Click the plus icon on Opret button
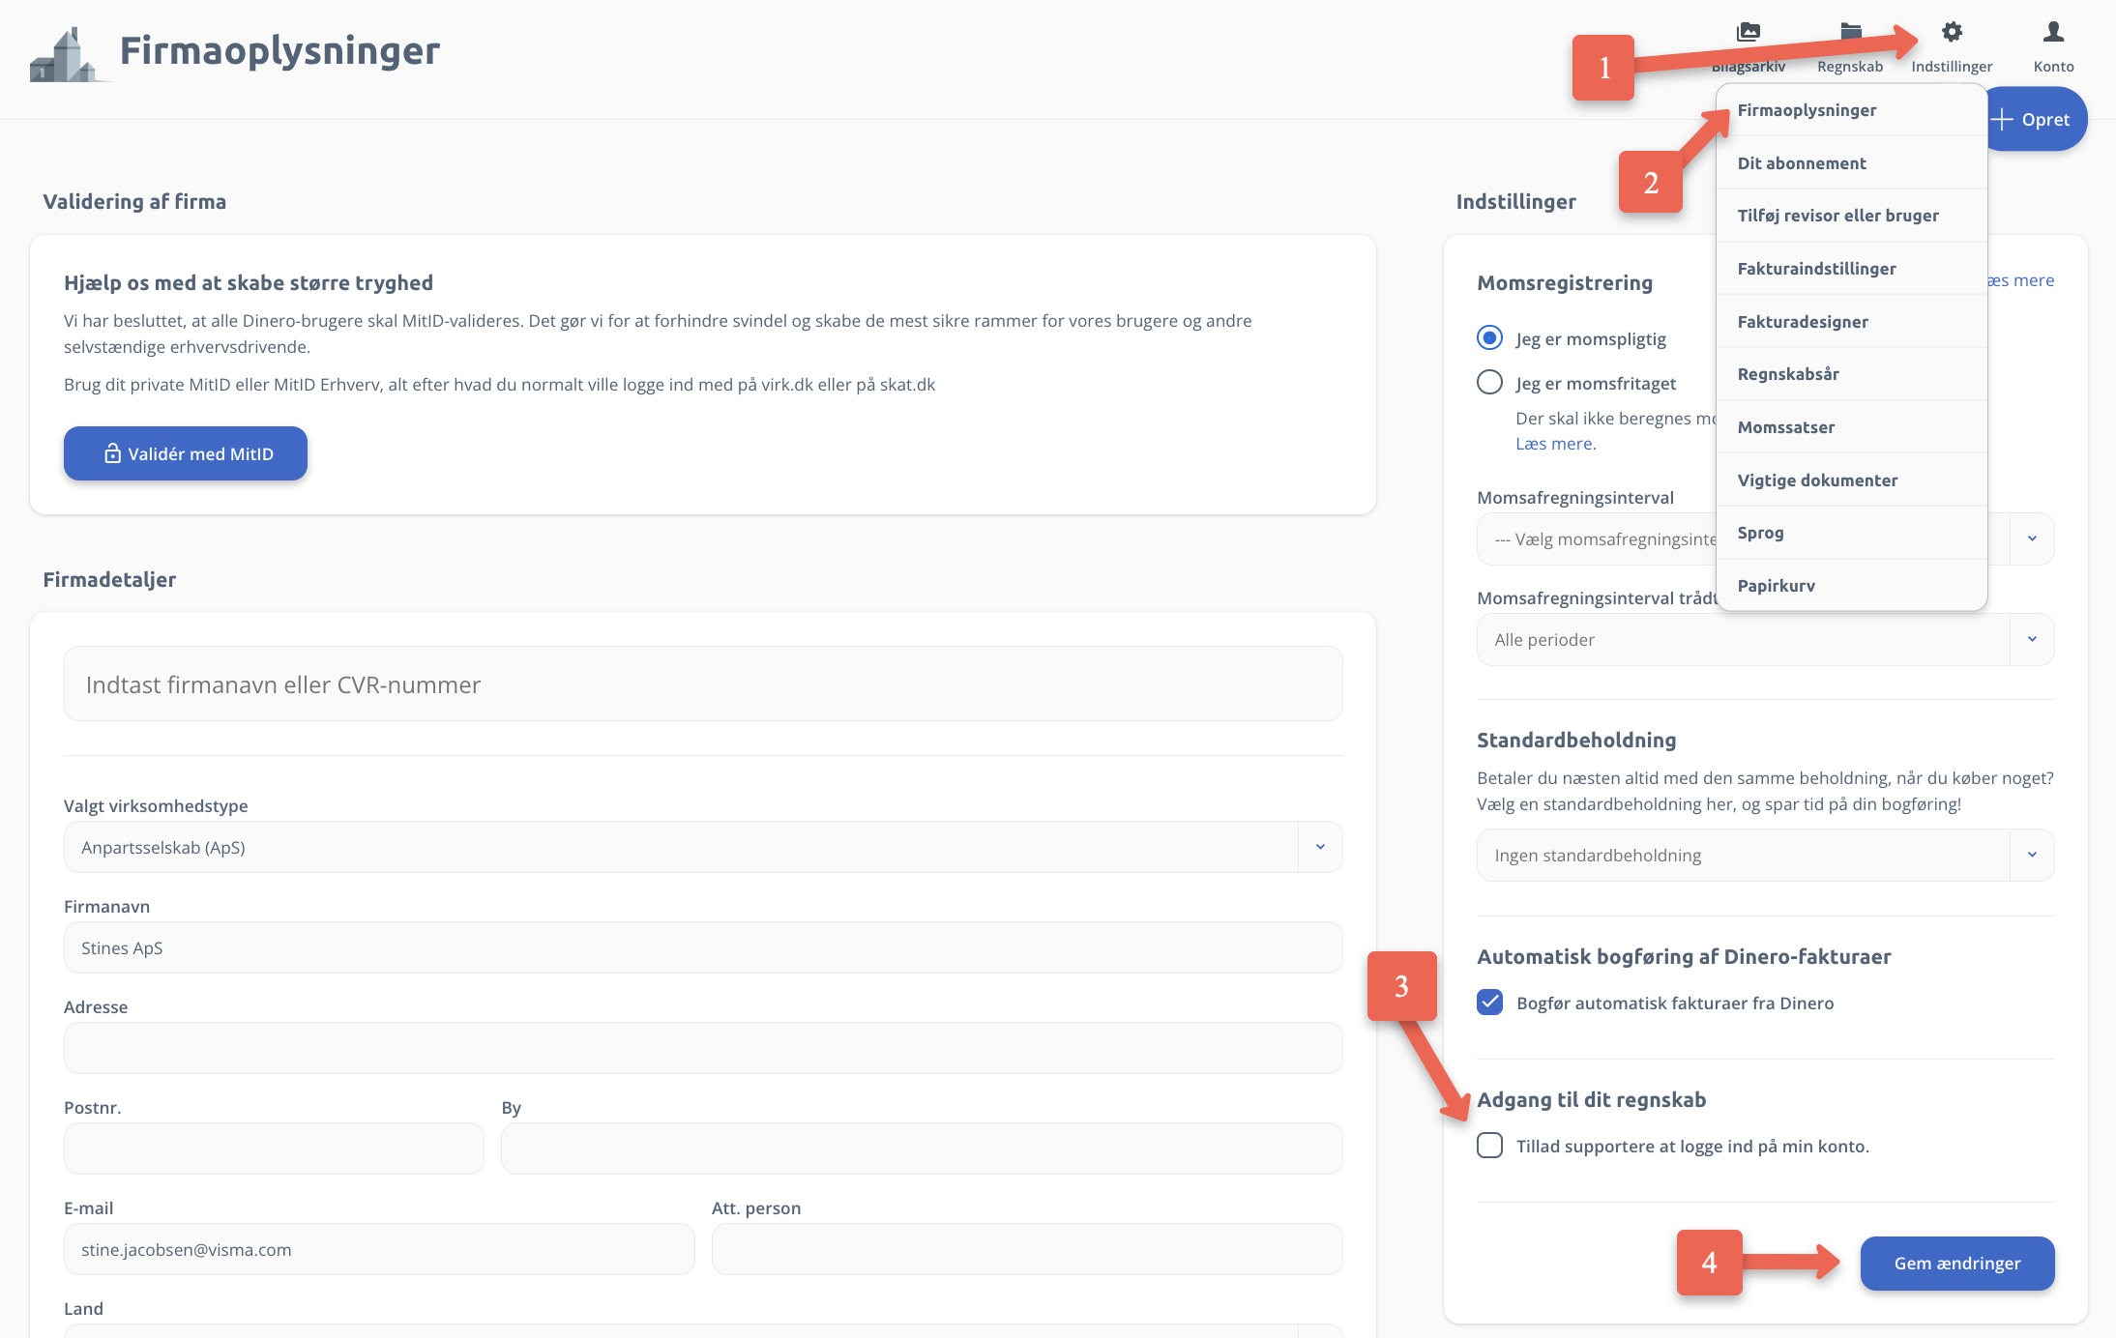The width and height of the screenshot is (2116, 1338). tap(2001, 120)
